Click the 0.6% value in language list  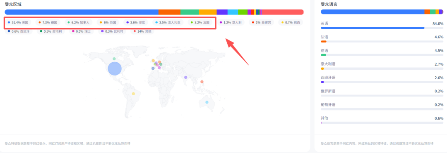439,118
